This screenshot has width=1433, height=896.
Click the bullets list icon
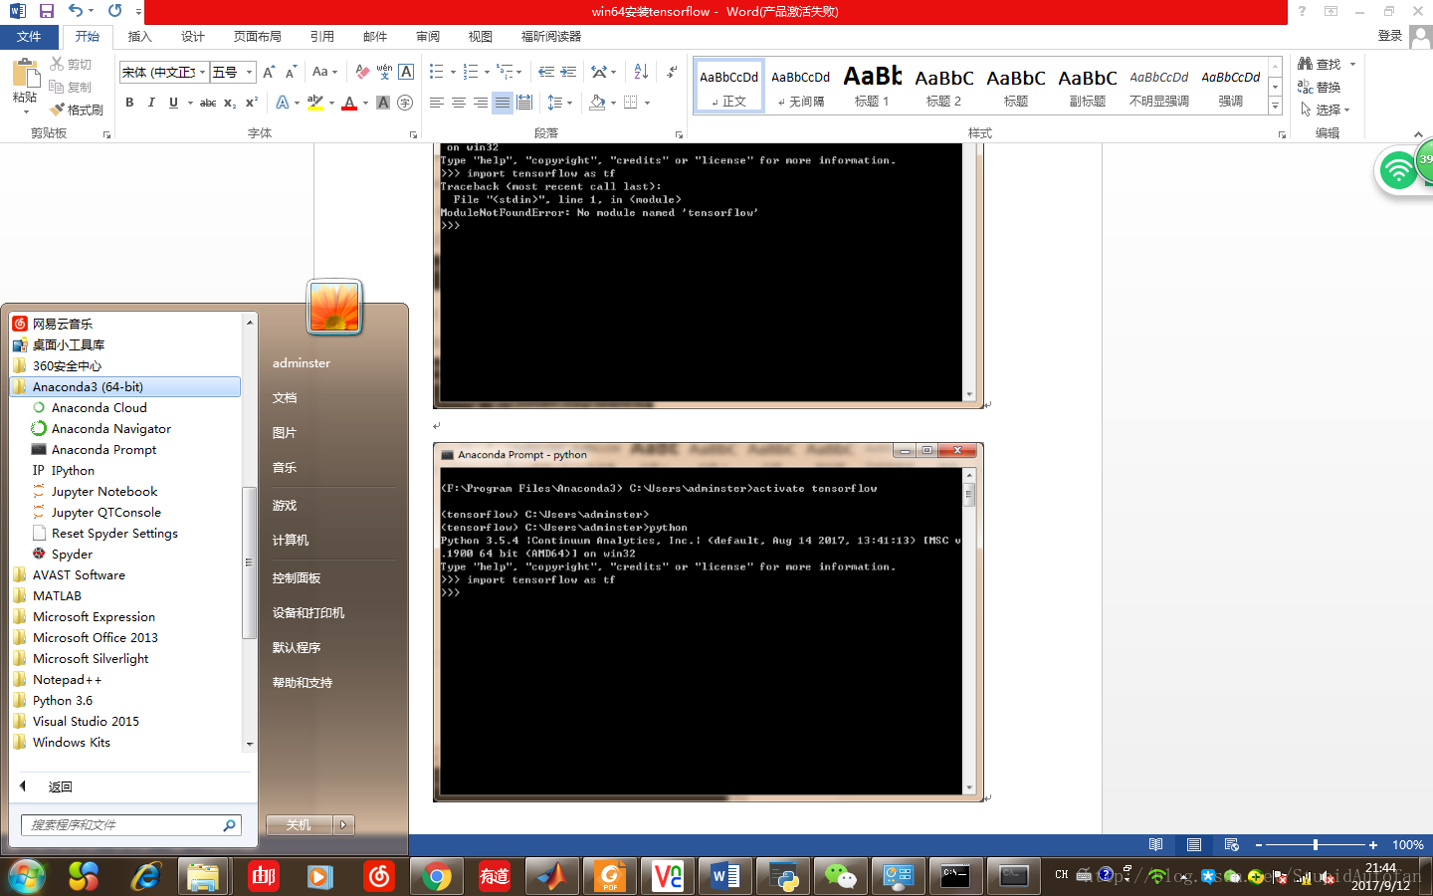436,72
